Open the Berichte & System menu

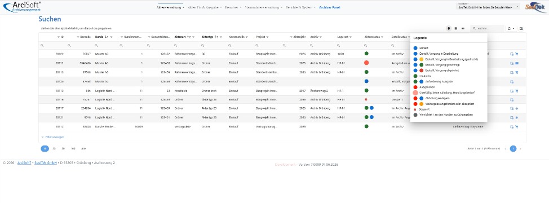pyautogui.click(x=301, y=7)
